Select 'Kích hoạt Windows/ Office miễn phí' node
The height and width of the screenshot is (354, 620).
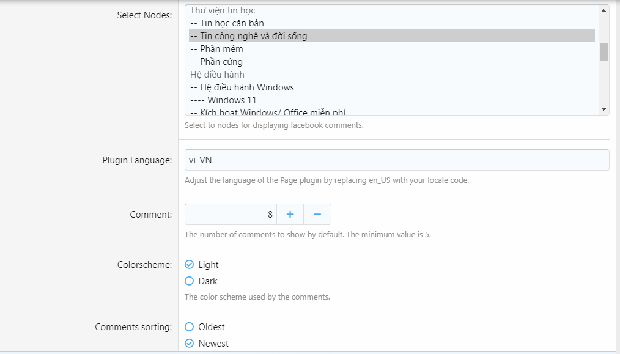[269, 112]
